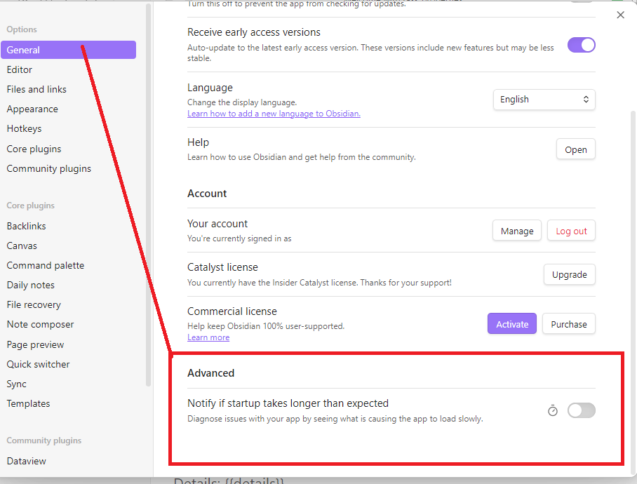The width and height of the screenshot is (637, 484).
Task: Click the Account section heading
Action: [207, 194]
